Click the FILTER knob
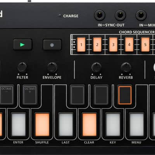 pyautogui.click(x=22, y=67)
